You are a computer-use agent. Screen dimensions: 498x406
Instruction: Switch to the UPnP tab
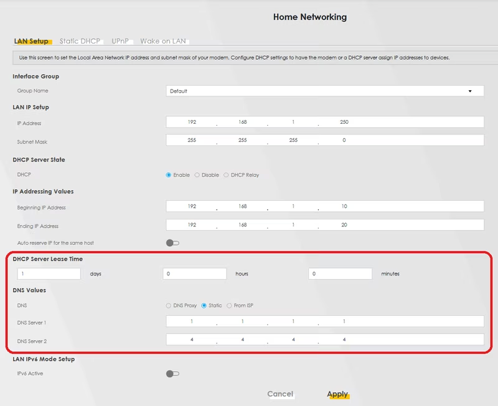click(120, 41)
